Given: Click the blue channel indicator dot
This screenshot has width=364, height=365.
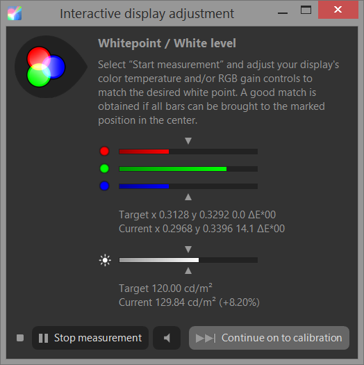Looking at the screenshot, I should [x=104, y=186].
